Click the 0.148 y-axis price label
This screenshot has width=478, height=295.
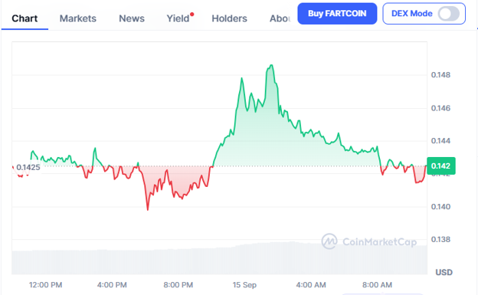440,75
